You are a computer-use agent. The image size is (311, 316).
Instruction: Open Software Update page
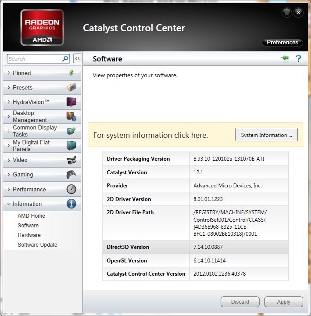37,244
